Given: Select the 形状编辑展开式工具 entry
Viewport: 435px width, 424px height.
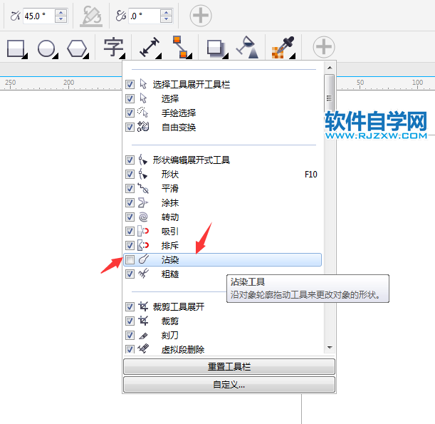Looking at the screenshot, I should [x=222, y=160].
